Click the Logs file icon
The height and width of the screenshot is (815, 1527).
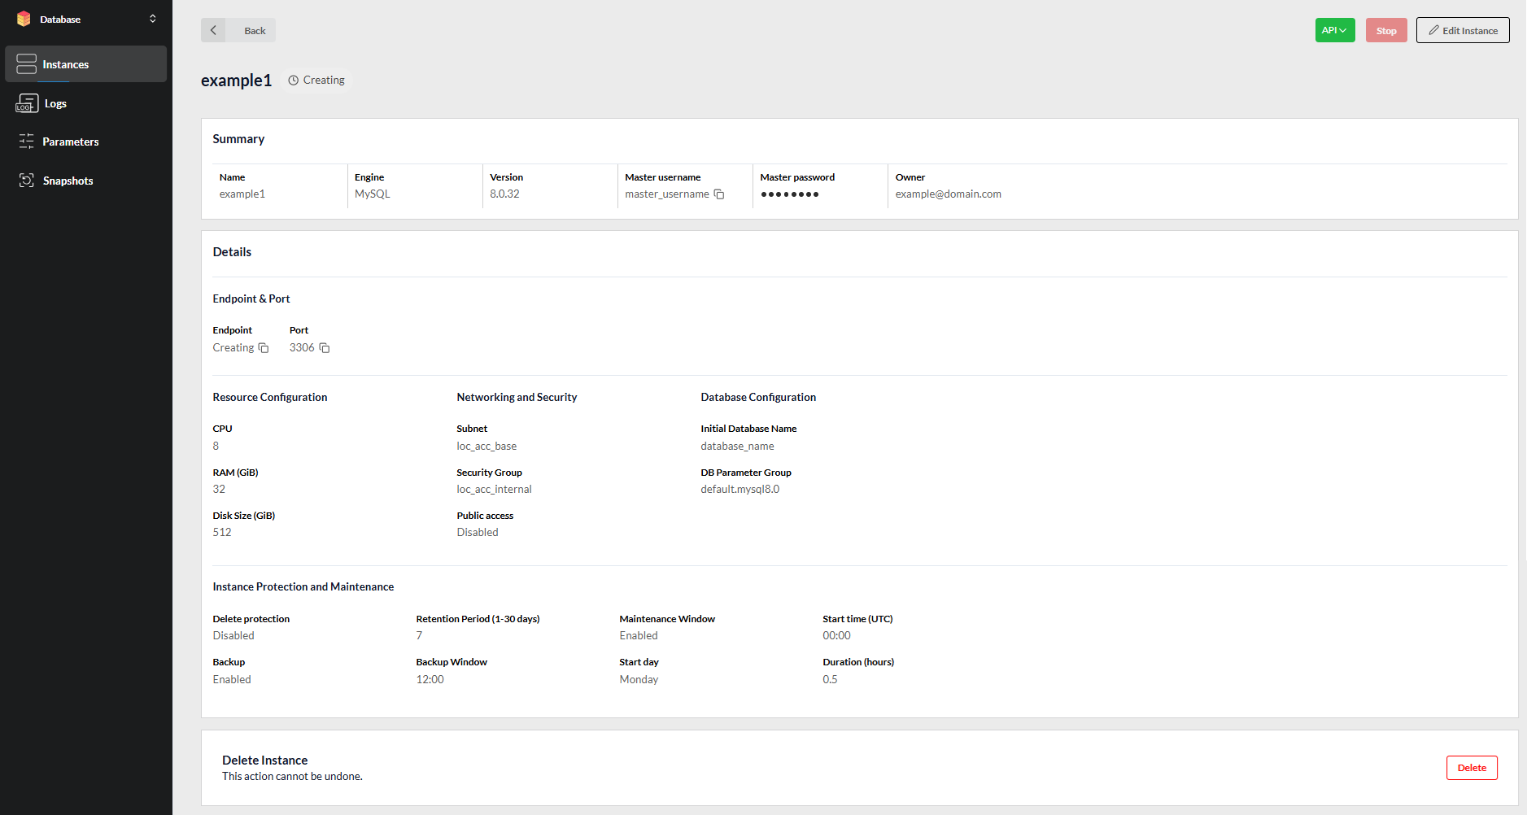click(27, 103)
